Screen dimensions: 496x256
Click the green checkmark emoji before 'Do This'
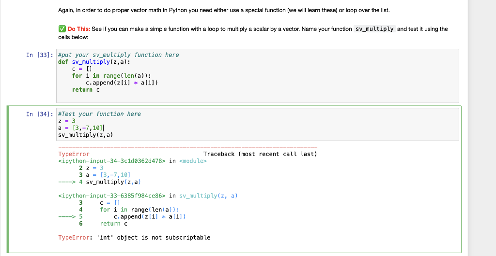coord(62,28)
